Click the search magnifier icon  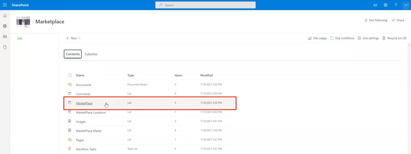(x=161, y=5)
